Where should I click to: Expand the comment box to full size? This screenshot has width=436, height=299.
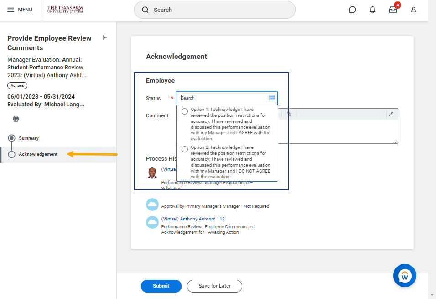(x=391, y=114)
